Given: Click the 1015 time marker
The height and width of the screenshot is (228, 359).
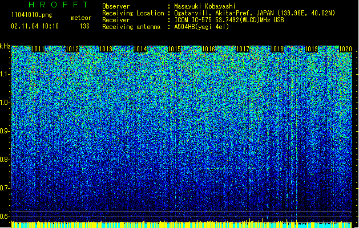Looking at the screenshot, I should coord(175,49).
